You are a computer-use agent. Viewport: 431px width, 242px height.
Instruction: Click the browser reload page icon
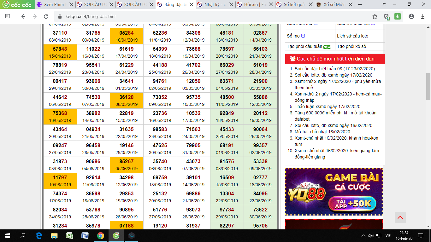[x=46, y=16]
